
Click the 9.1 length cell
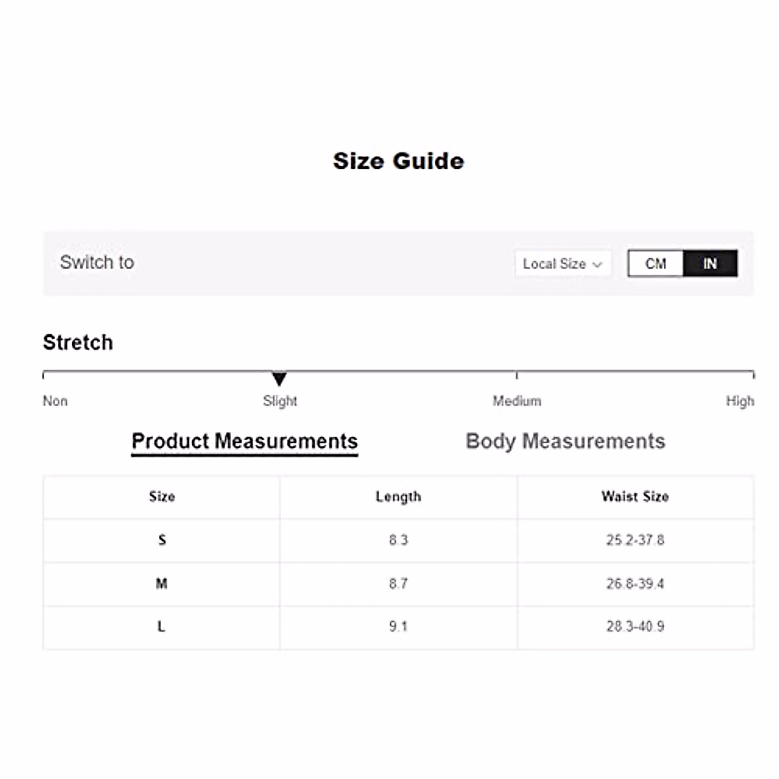(399, 626)
